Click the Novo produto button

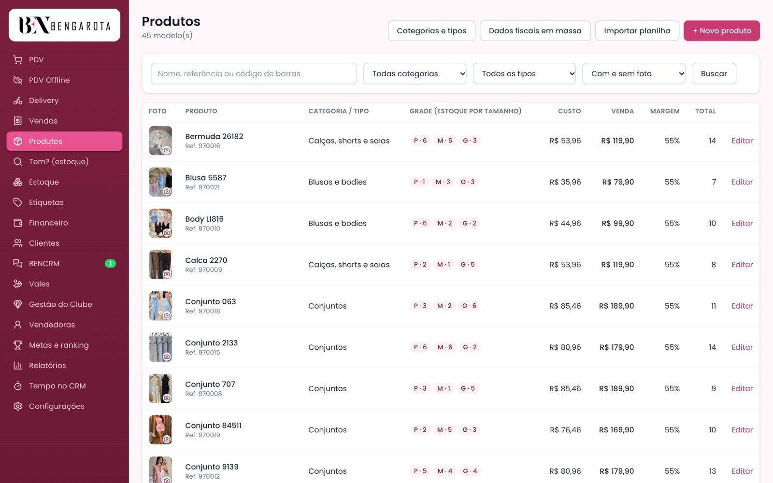pos(722,30)
